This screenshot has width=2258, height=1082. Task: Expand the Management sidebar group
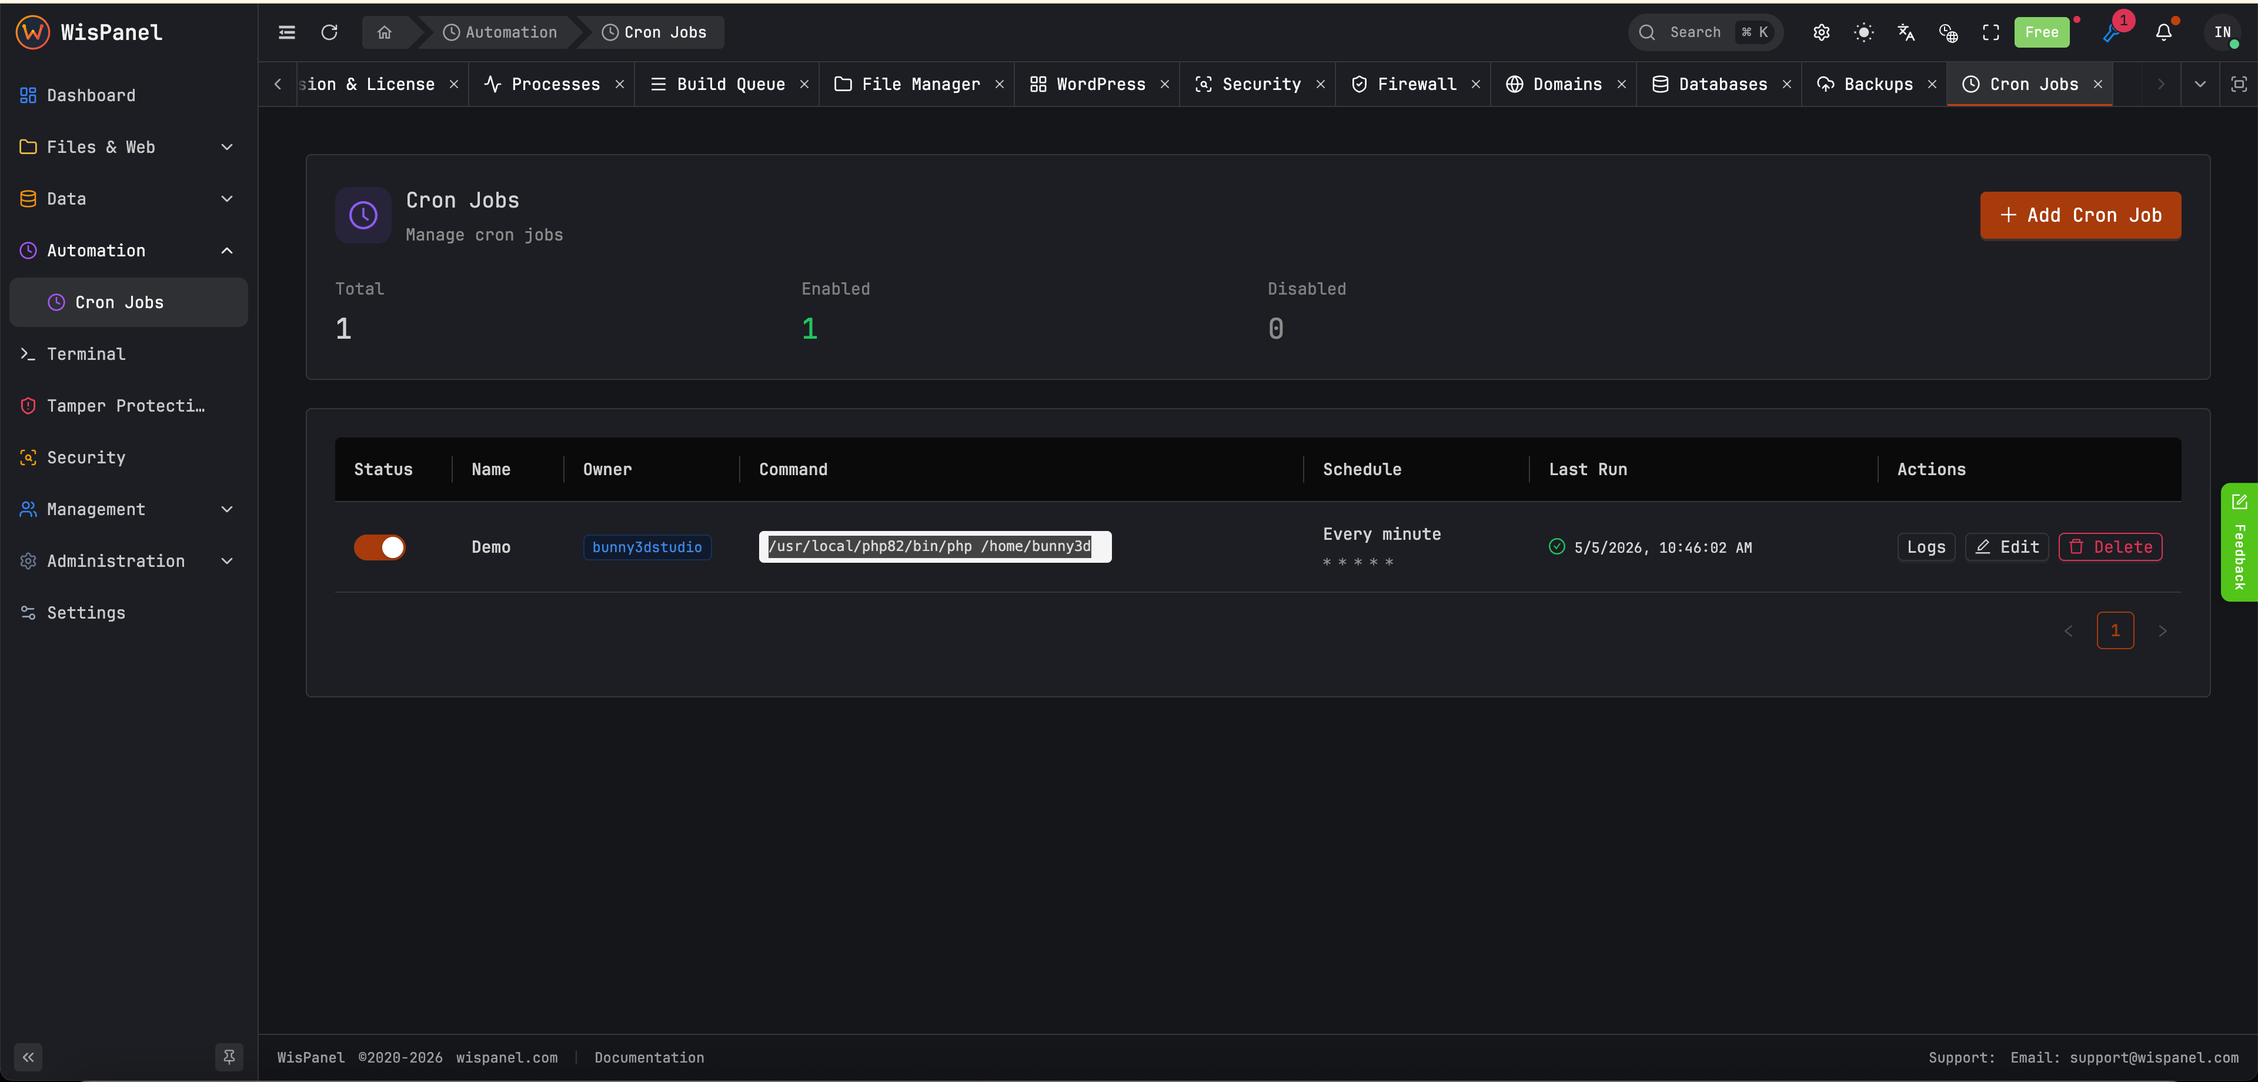128,509
